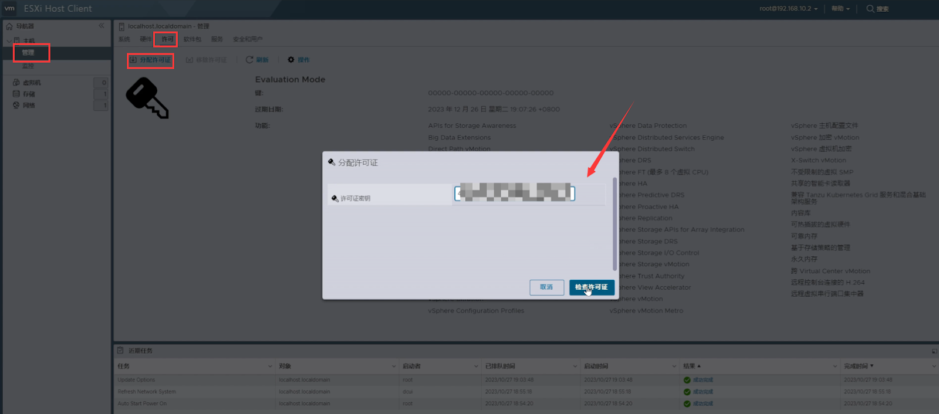The width and height of the screenshot is (939, 414).
Task: Switch to the 许可 tab
Action: [x=167, y=39]
